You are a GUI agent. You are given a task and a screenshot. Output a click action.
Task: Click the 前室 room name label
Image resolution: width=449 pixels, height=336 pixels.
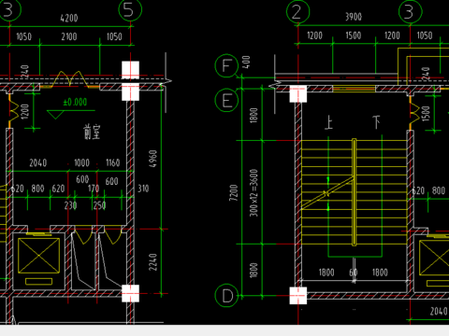[x=92, y=132]
